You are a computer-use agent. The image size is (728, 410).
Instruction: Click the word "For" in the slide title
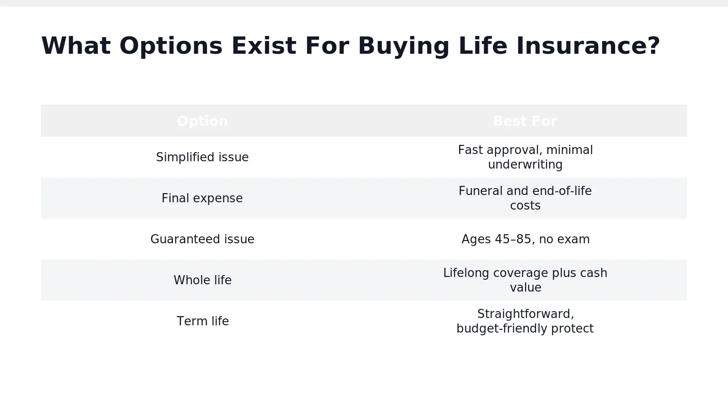pos(327,46)
